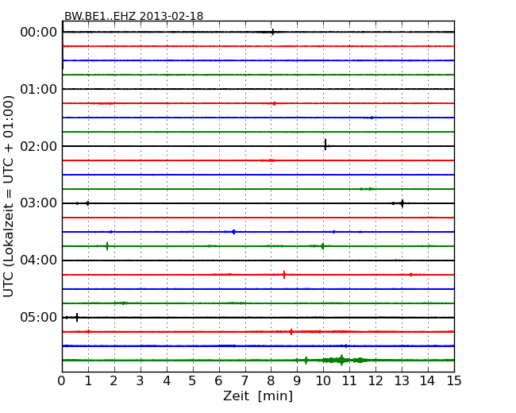Click the black spike near minute 13 on 03:00 trace
Screen dimensions: 516x413
coord(402,203)
